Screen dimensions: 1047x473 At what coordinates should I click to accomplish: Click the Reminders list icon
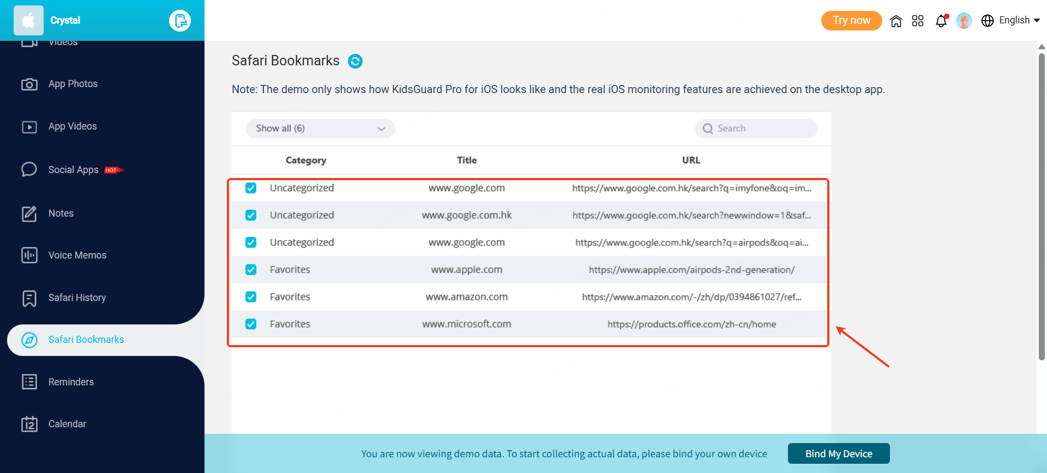(x=29, y=382)
